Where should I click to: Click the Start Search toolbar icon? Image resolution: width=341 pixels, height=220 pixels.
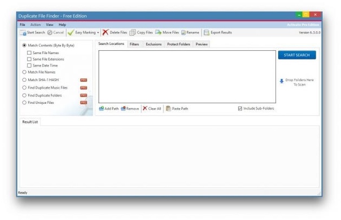[x=23, y=33]
